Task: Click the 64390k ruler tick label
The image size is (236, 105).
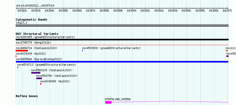Action: coord(132,11)
